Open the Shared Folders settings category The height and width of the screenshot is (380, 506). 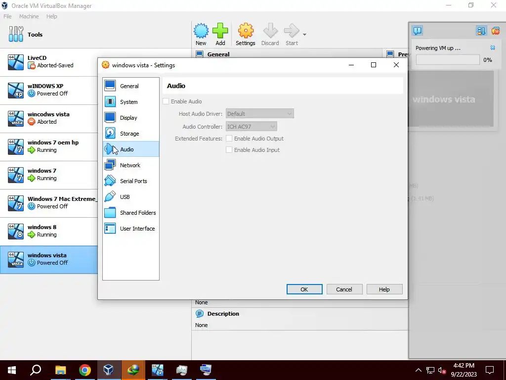130,213
